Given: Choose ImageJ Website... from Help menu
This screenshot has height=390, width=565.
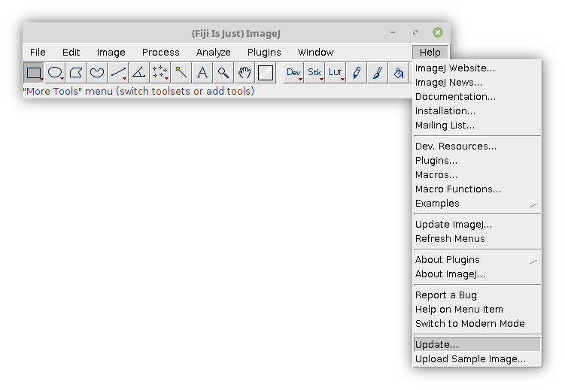Looking at the screenshot, I should [x=477, y=68].
